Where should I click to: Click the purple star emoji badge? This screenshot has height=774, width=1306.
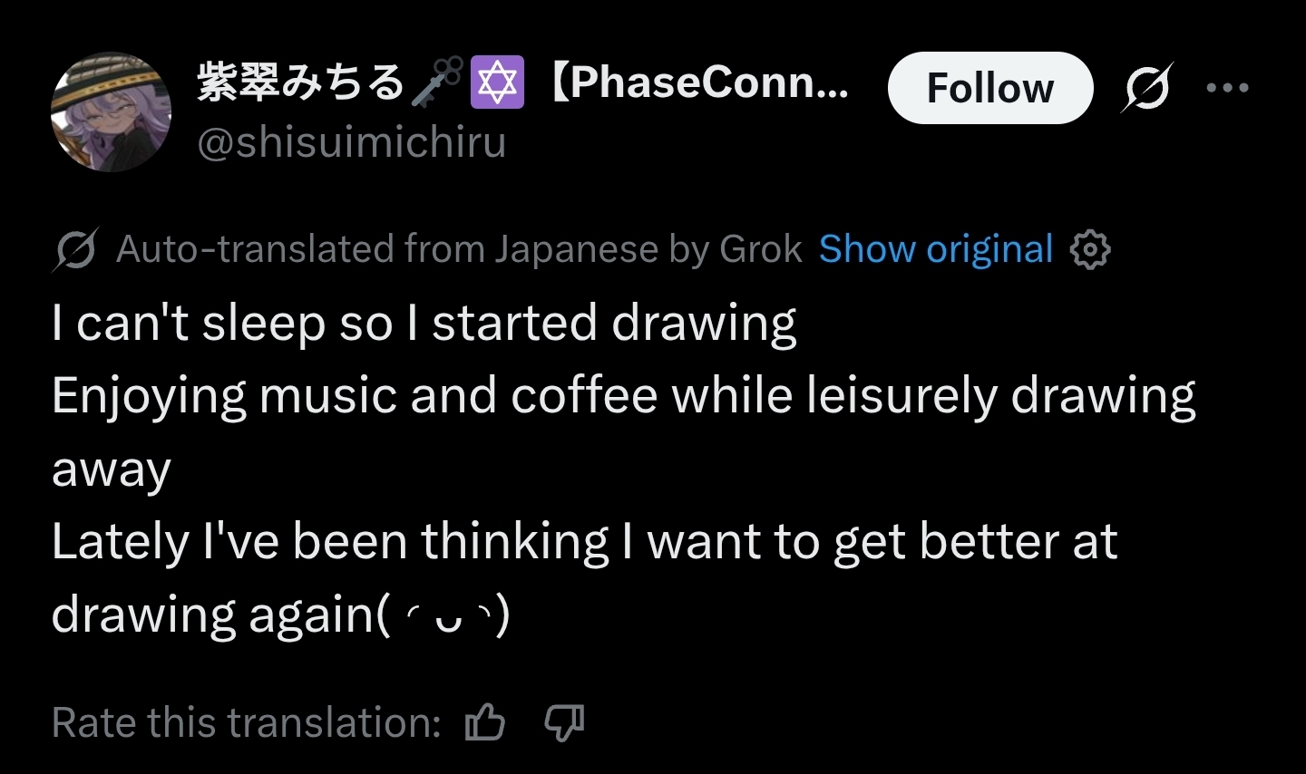[x=496, y=82]
